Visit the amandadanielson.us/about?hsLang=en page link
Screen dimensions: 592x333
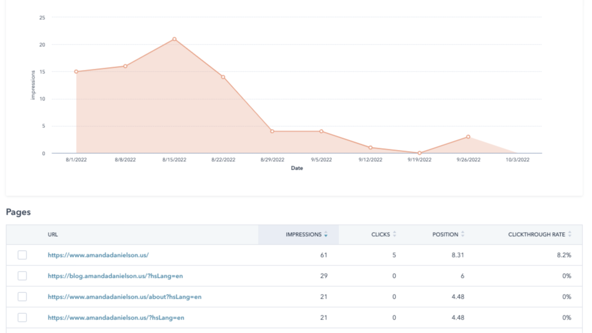pyautogui.click(x=124, y=297)
